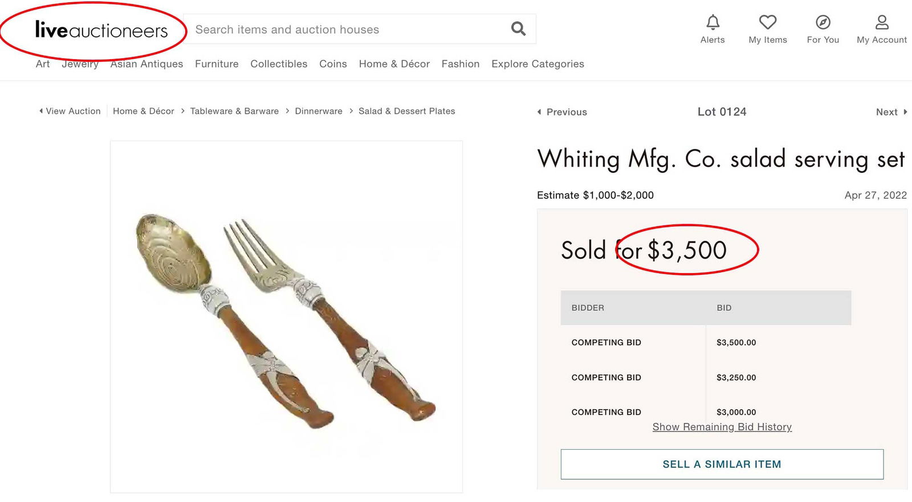Open Alerts via the bell icon
The width and height of the screenshot is (912, 502).
click(x=712, y=23)
